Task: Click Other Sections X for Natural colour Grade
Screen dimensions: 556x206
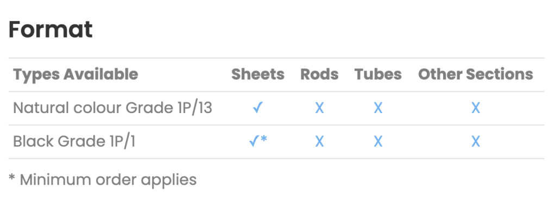Action: (476, 108)
